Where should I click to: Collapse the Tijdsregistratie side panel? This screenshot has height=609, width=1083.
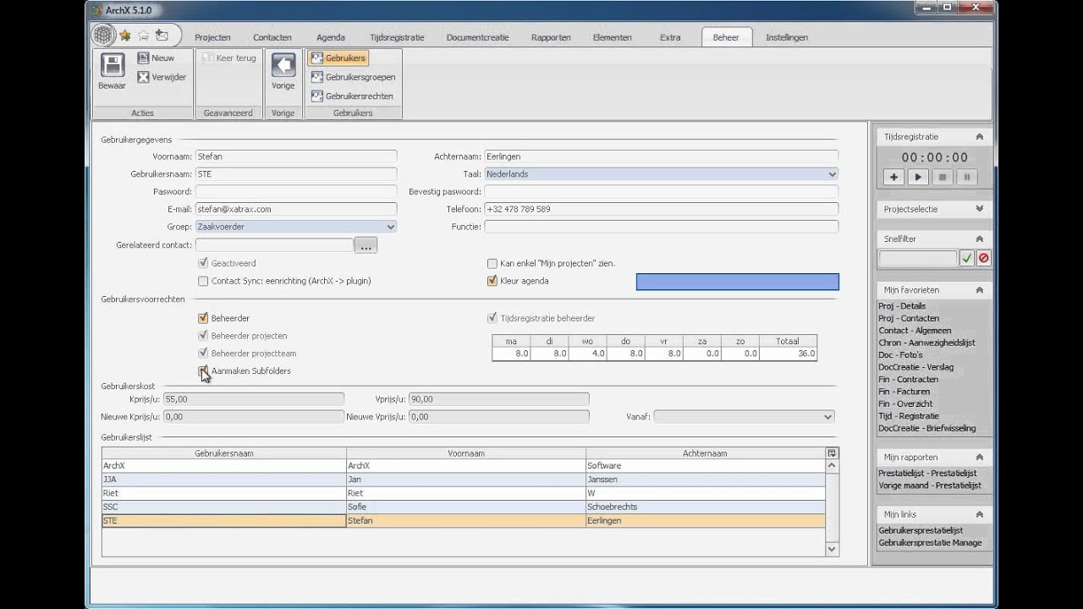tap(979, 136)
